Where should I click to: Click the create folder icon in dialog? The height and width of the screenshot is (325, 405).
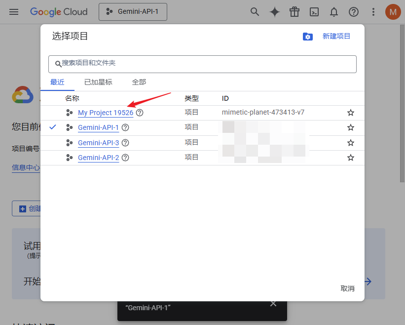308,36
